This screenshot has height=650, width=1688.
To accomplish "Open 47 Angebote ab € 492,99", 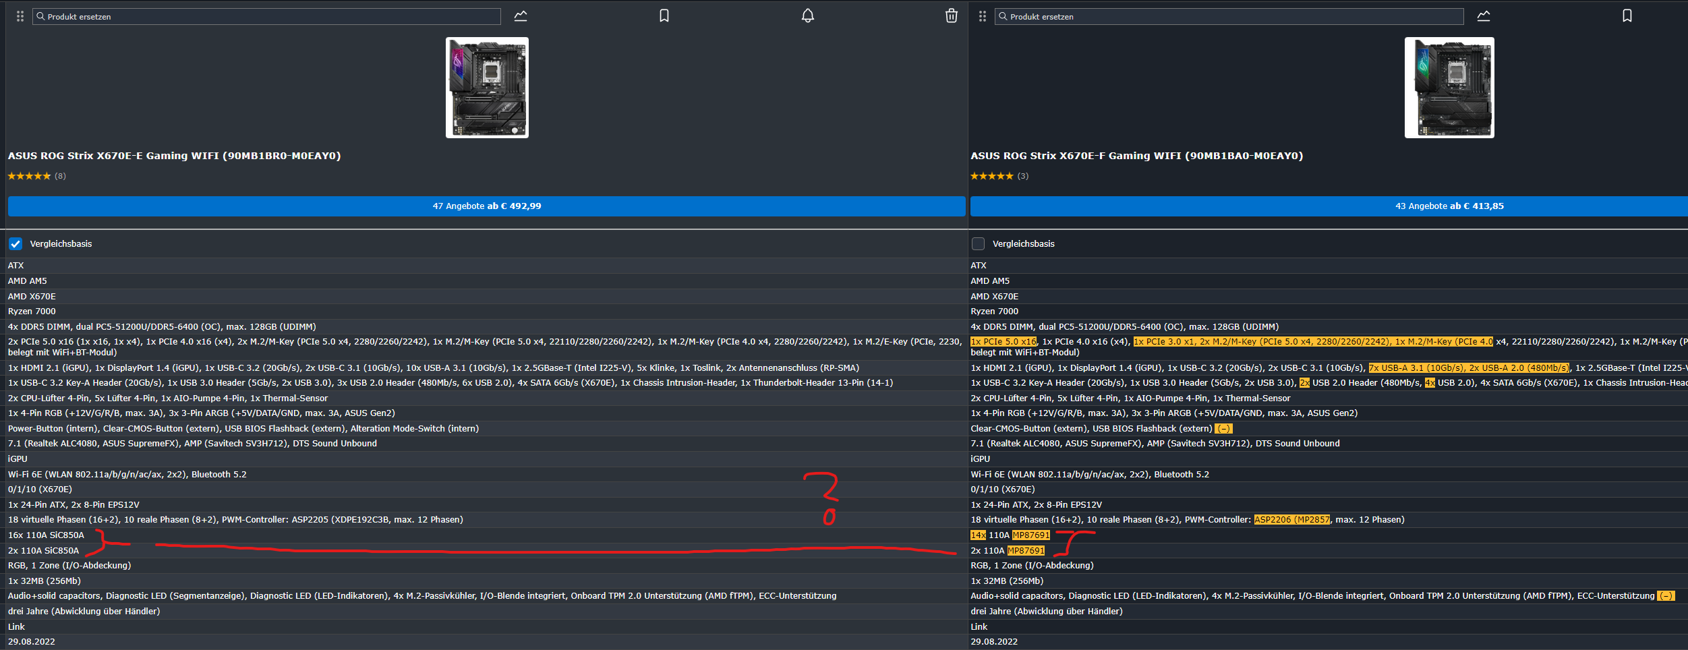I will click(486, 206).
